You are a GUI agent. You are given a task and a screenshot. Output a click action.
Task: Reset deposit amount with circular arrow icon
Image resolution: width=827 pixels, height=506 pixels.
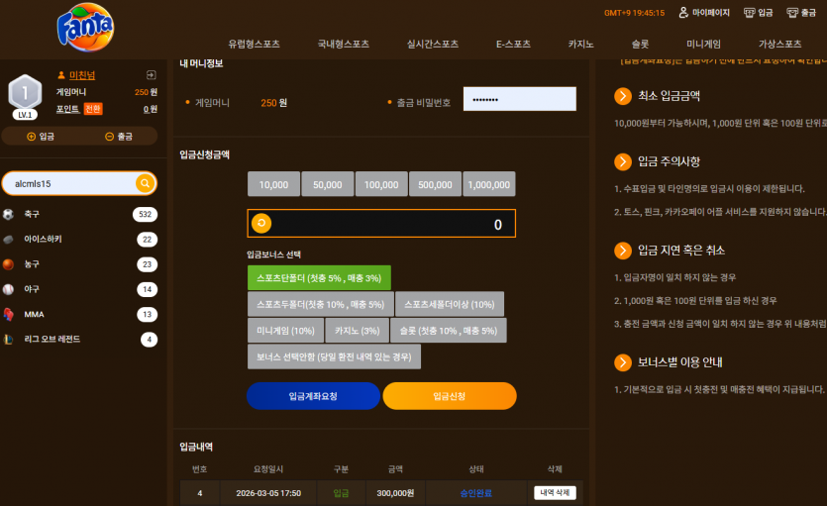coord(261,223)
